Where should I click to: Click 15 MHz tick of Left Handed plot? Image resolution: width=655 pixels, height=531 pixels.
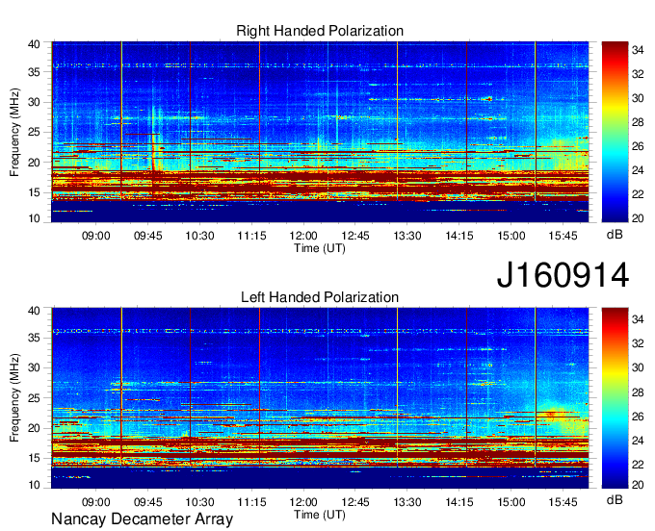coord(34,458)
